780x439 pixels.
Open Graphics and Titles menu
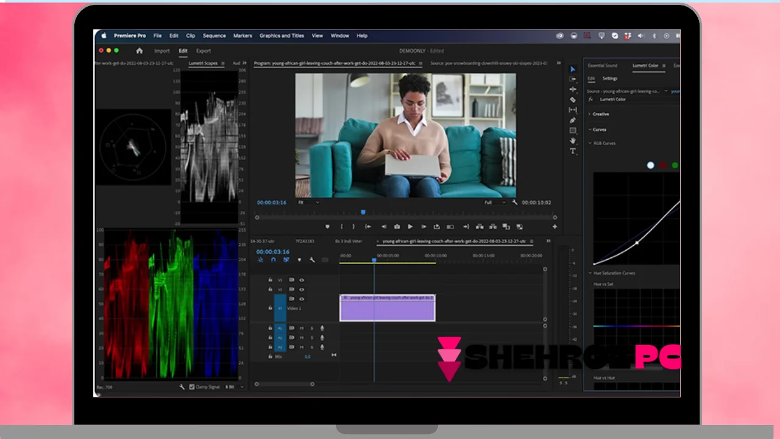coord(282,35)
